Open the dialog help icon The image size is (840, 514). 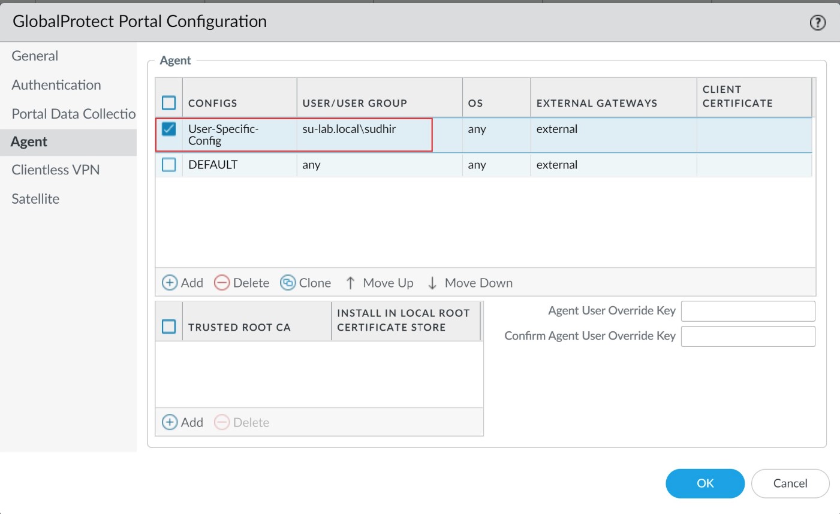pyautogui.click(x=818, y=22)
